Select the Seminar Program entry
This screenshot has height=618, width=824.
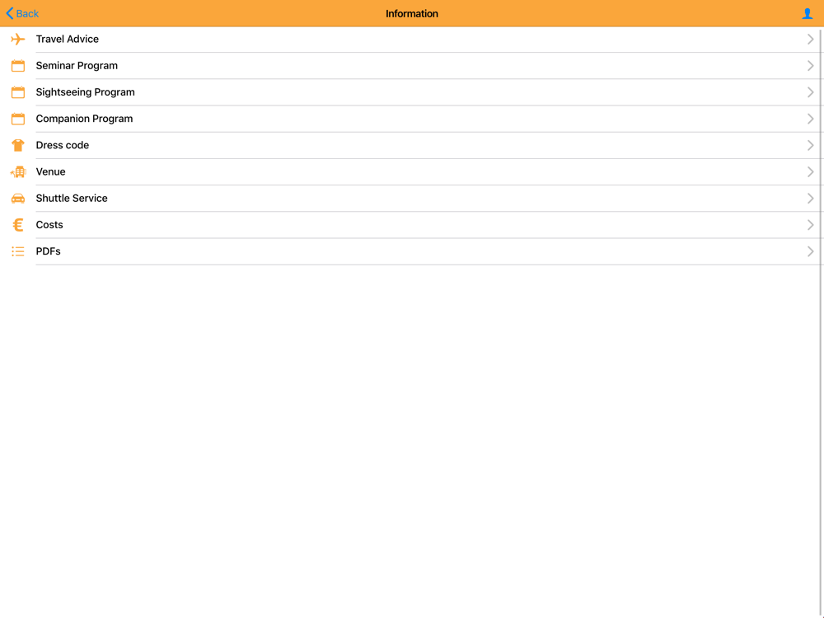412,66
